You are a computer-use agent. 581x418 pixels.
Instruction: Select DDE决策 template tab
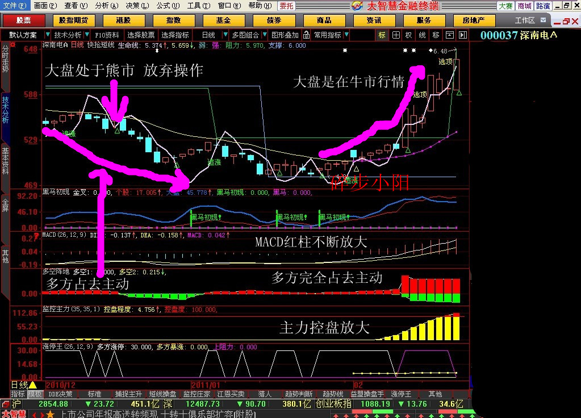click(60, 394)
